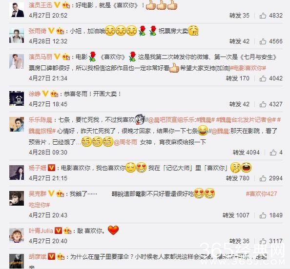The height and width of the screenshot is (269, 290).
Task: Click 转发 4094 on 乐乐陈晨's comment
Action: click(x=246, y=153)
